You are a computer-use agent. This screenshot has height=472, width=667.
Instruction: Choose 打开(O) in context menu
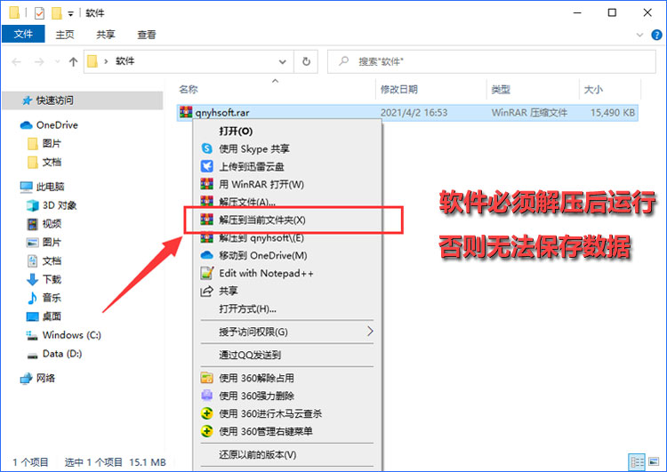287,132
